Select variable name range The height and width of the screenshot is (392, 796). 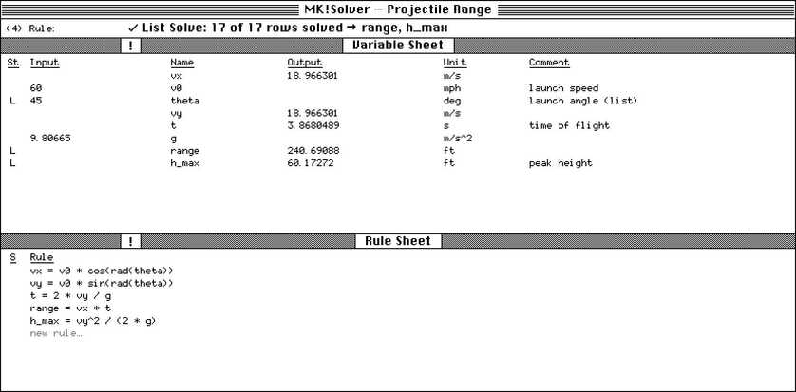click(185, 151)
